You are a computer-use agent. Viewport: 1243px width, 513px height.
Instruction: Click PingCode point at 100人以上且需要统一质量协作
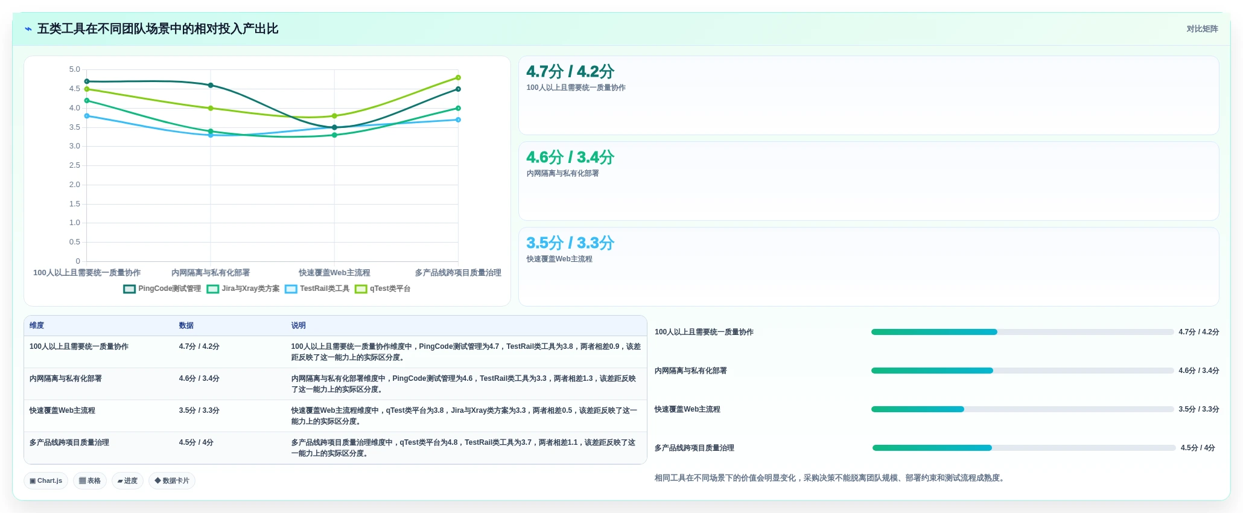click(87, 81)
